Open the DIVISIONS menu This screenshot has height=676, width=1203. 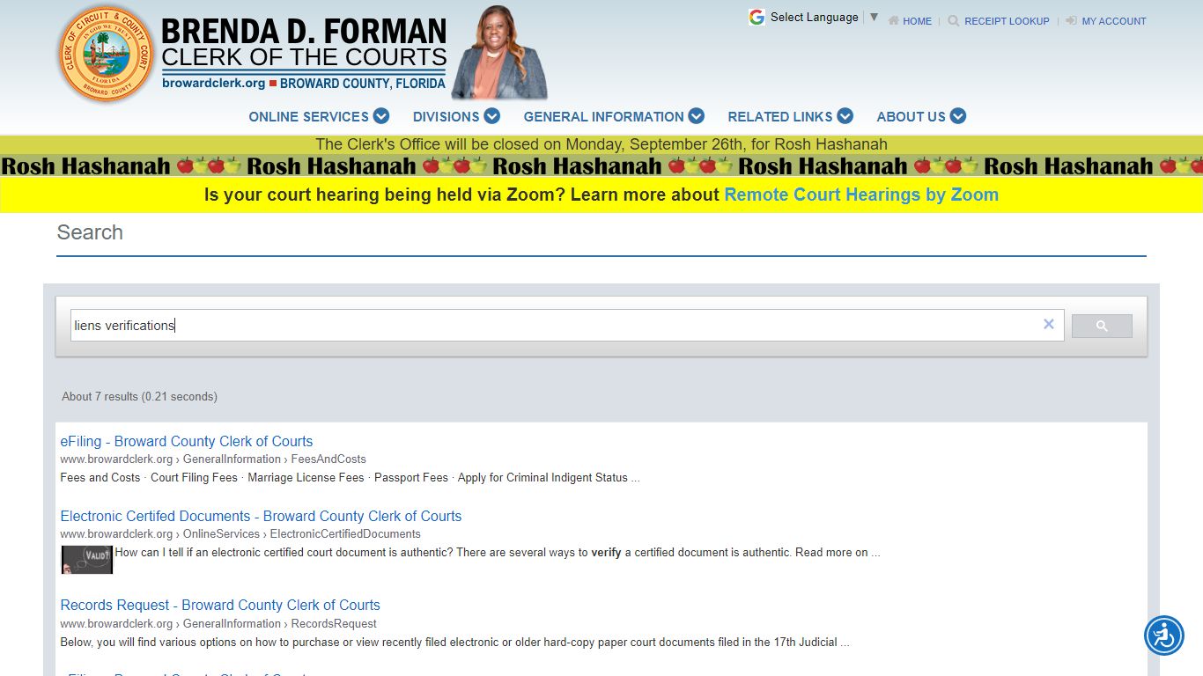(446, 116)
